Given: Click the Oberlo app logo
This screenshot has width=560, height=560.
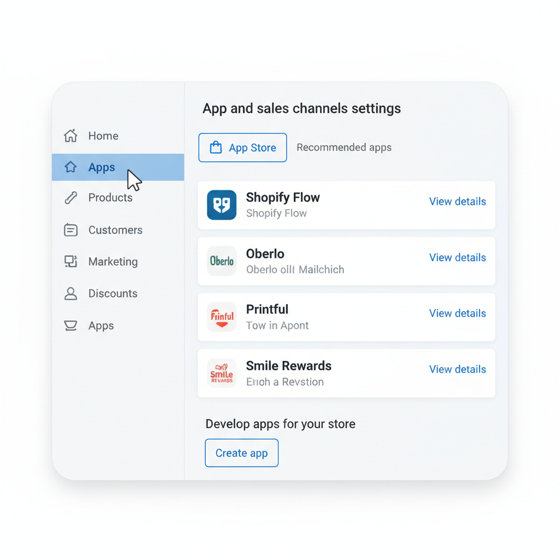Looking at the screenshot, I should (x=221, y=261).
